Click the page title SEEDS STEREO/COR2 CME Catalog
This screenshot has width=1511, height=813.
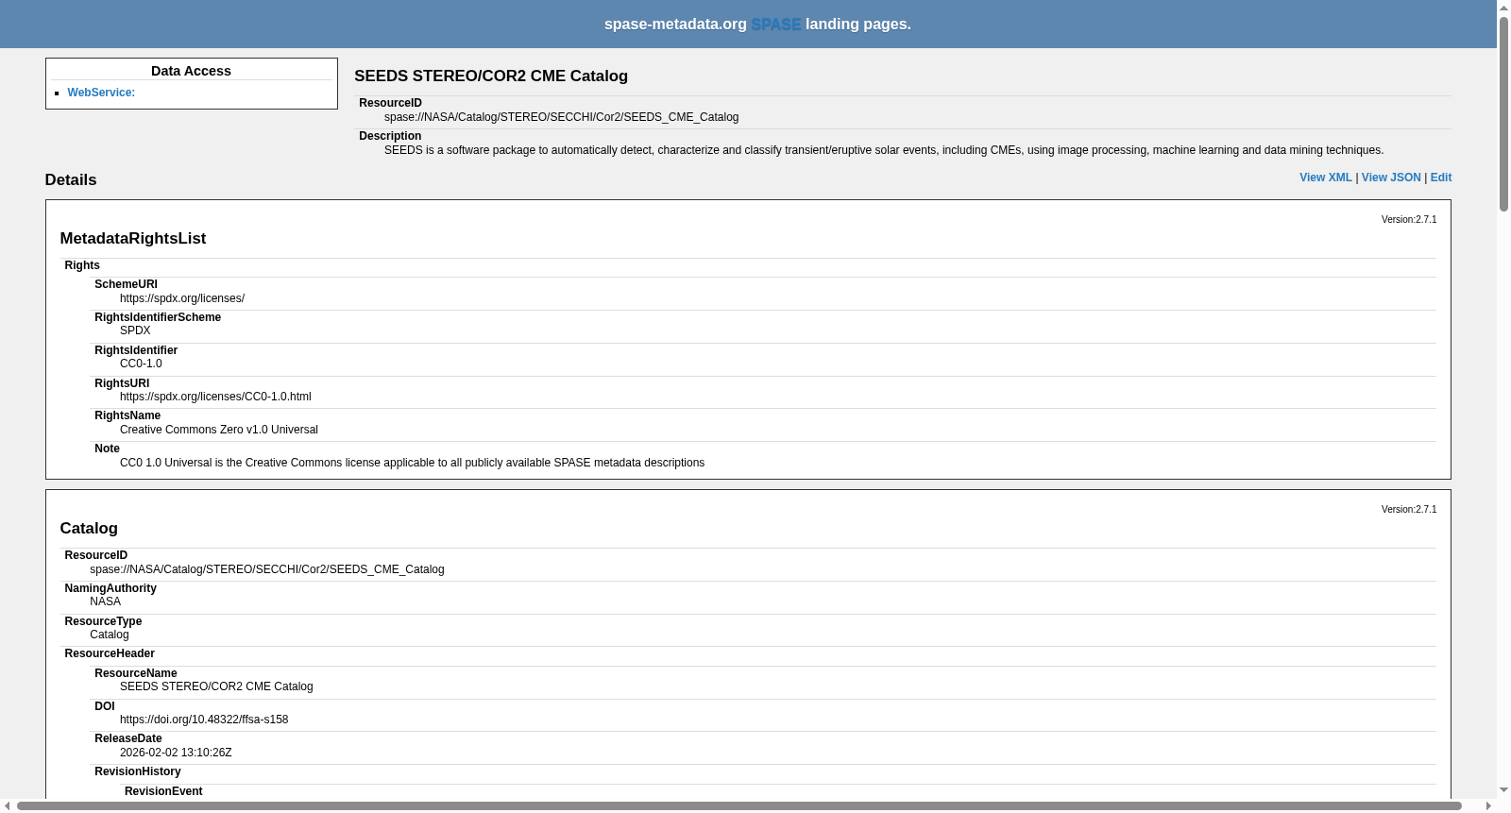tap(491, 76)
